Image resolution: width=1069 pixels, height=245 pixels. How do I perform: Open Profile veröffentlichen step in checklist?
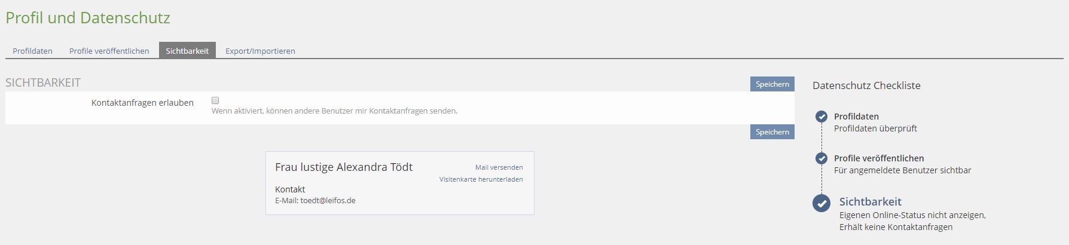click(x=879, y=158)
